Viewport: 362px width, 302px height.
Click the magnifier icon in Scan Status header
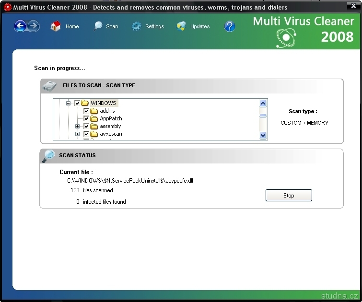[49, 156]
